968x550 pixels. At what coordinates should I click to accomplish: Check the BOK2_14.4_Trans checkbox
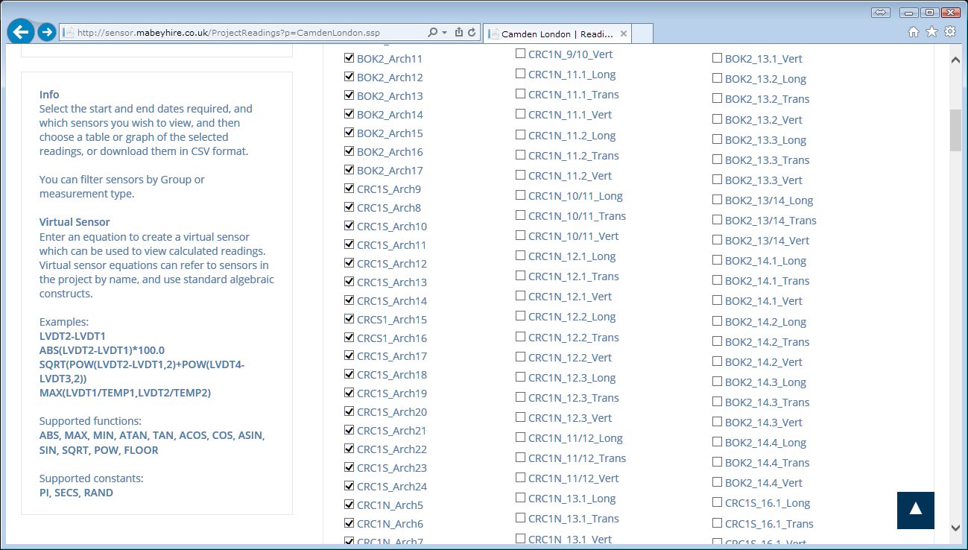(x=717, y=462)
